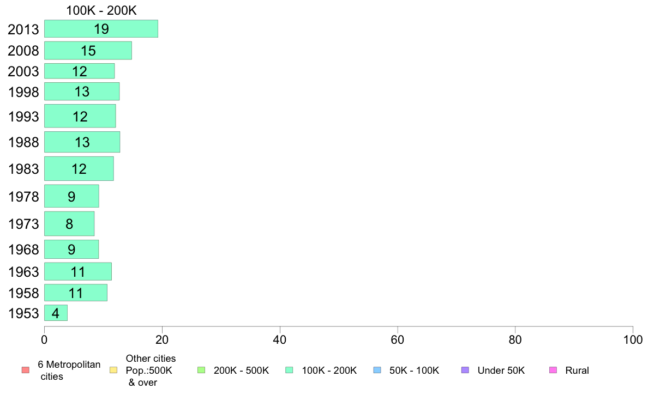Screen dimensions: 648x401
Task: Click the pink Rural legend swatch
Action: 553,370
